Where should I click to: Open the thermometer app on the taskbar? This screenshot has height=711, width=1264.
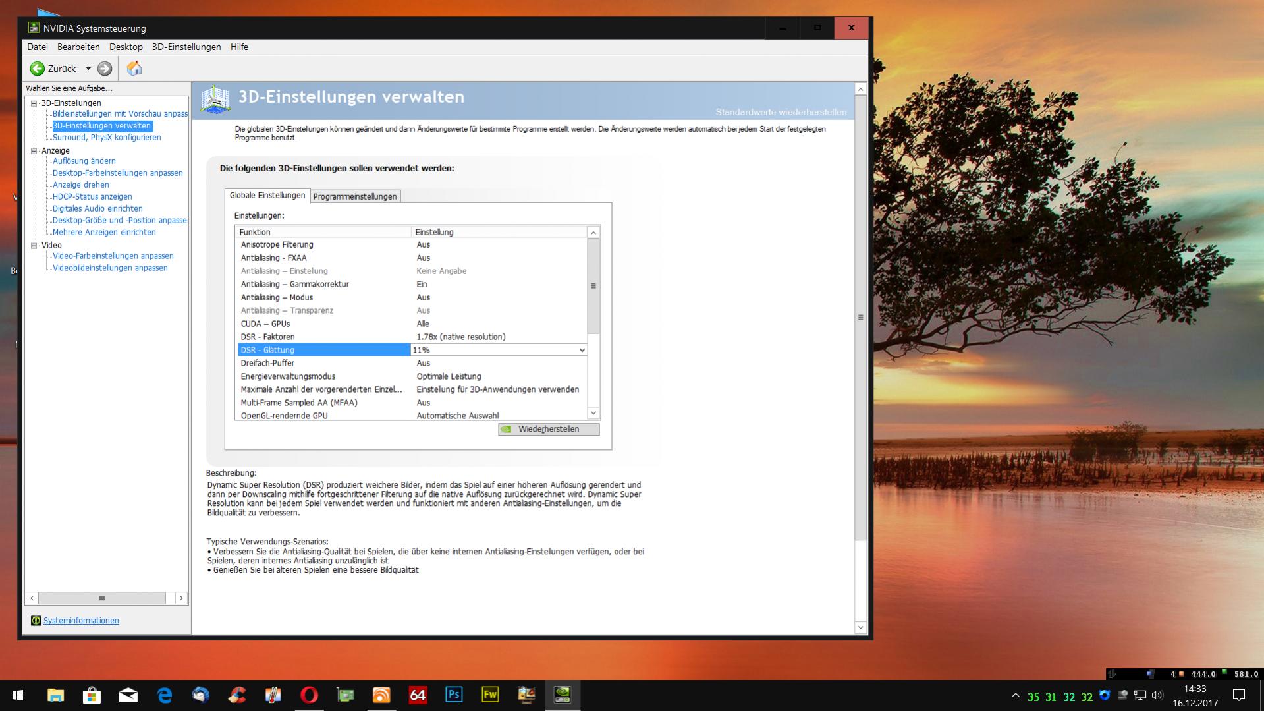[x=273, y=695]
